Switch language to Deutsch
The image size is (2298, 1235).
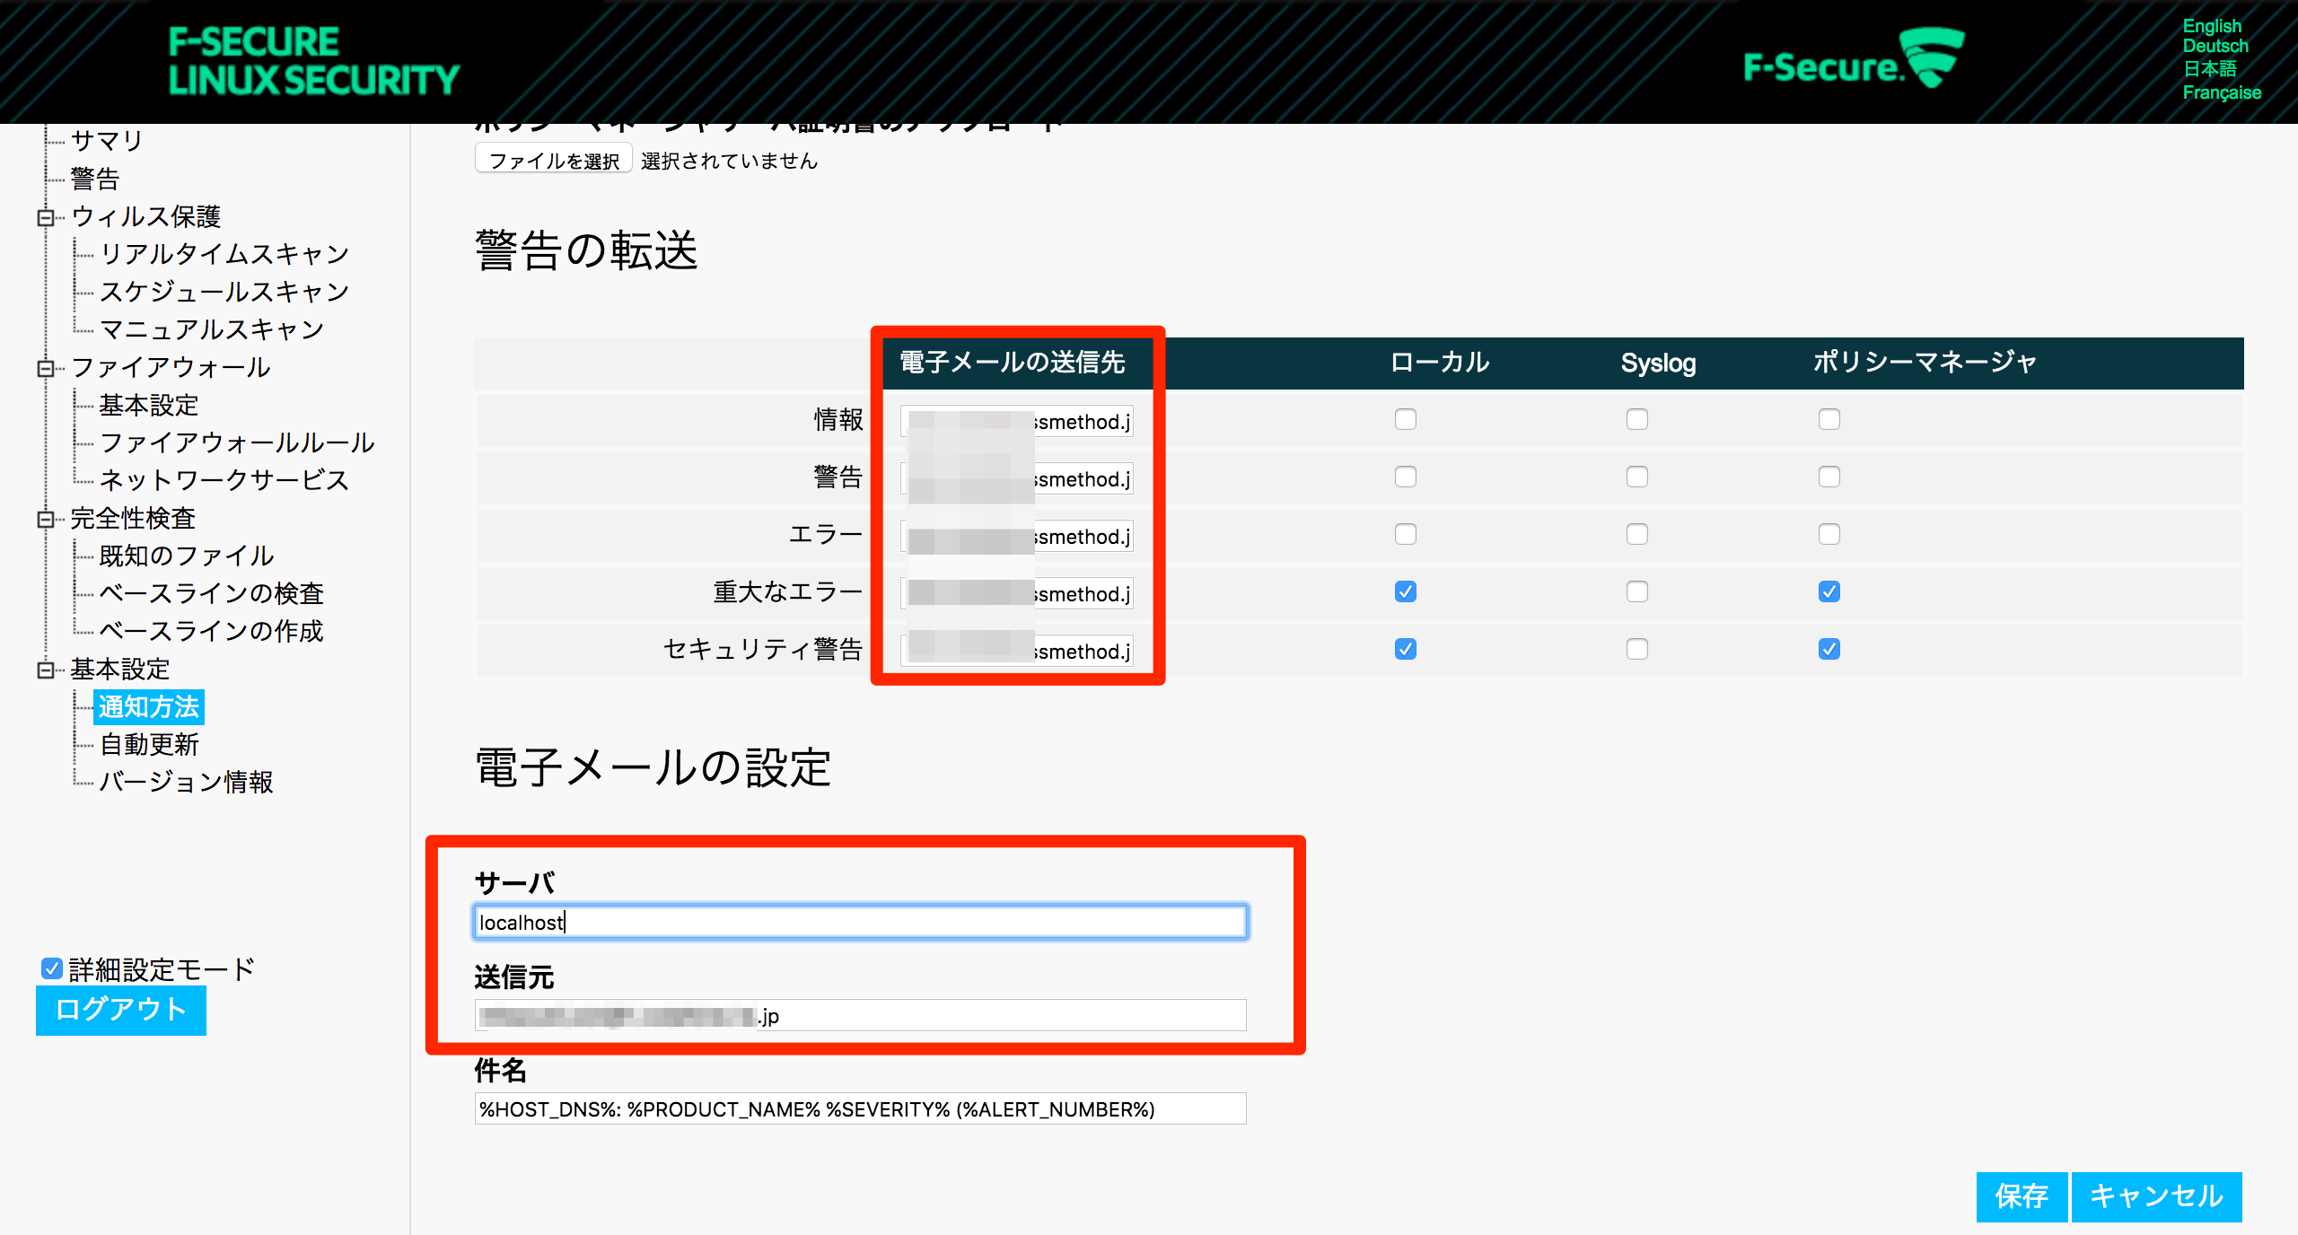[x=2215, y=46]
